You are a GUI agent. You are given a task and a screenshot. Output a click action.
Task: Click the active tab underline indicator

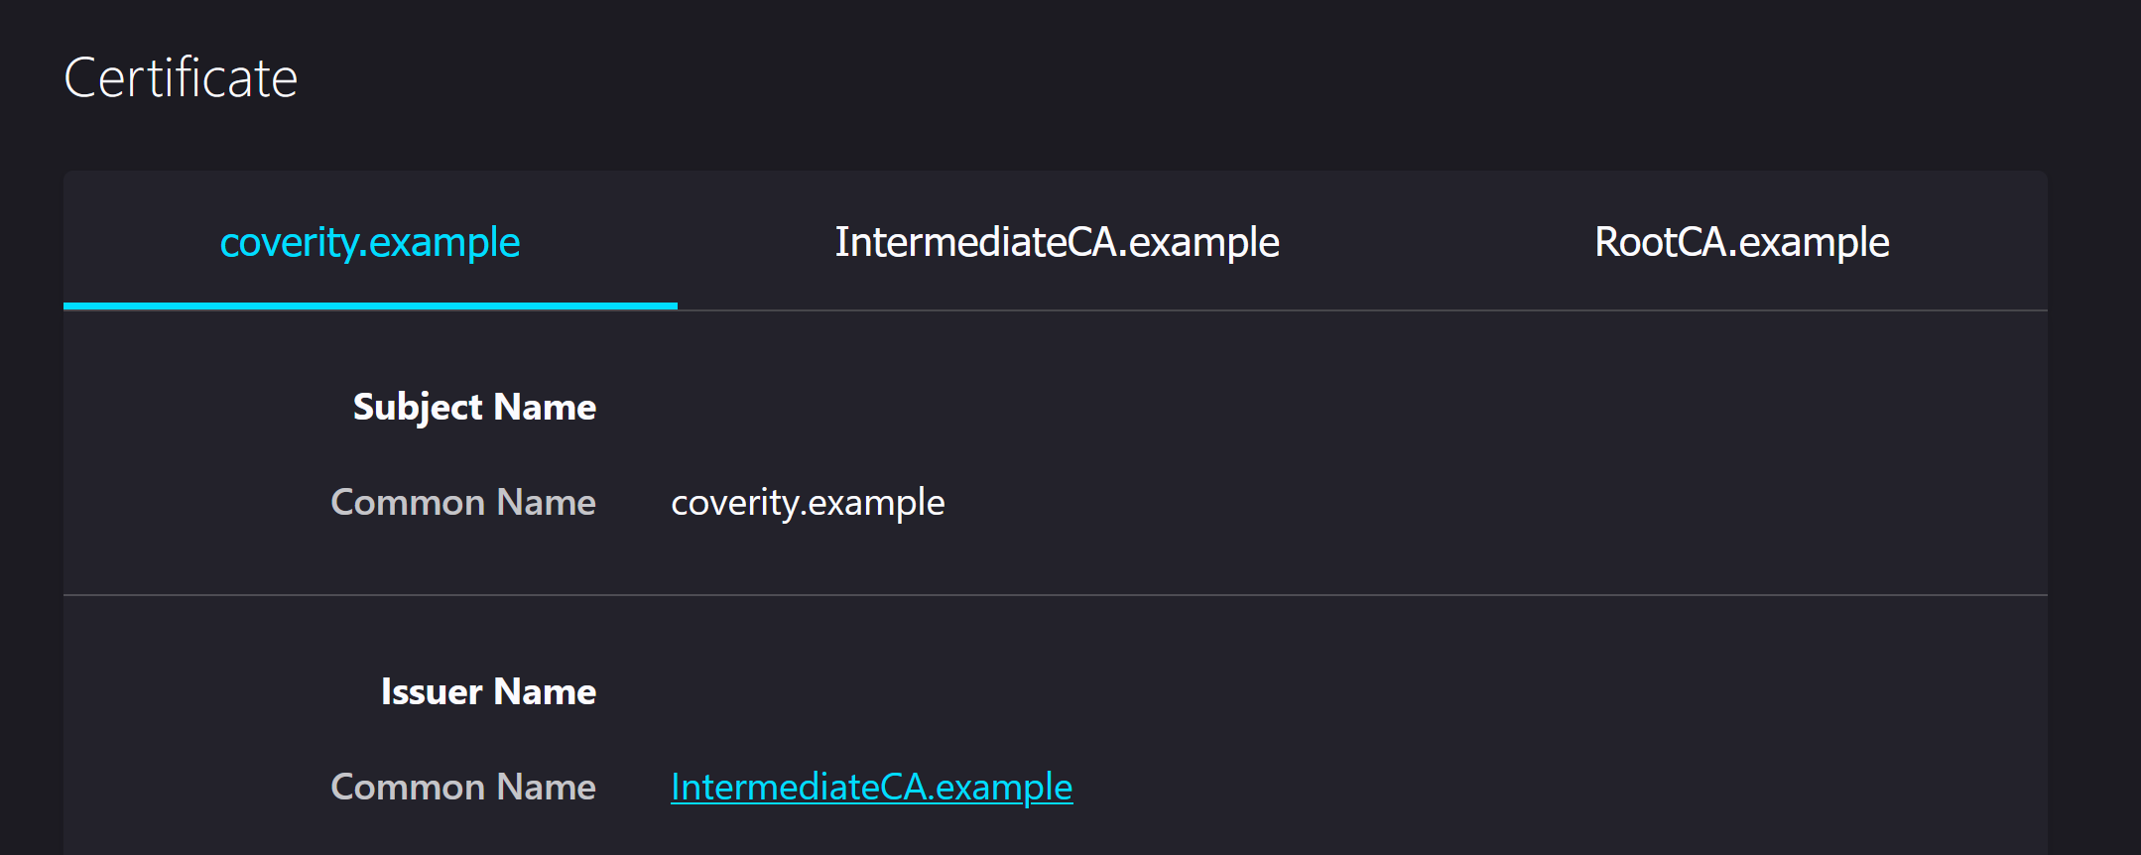pos(369,307)
